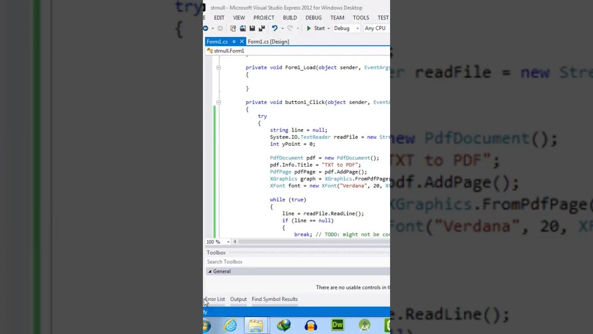Click the Save toolbar icon
Screen dimensions: 593x334
(x=252, y=28)
